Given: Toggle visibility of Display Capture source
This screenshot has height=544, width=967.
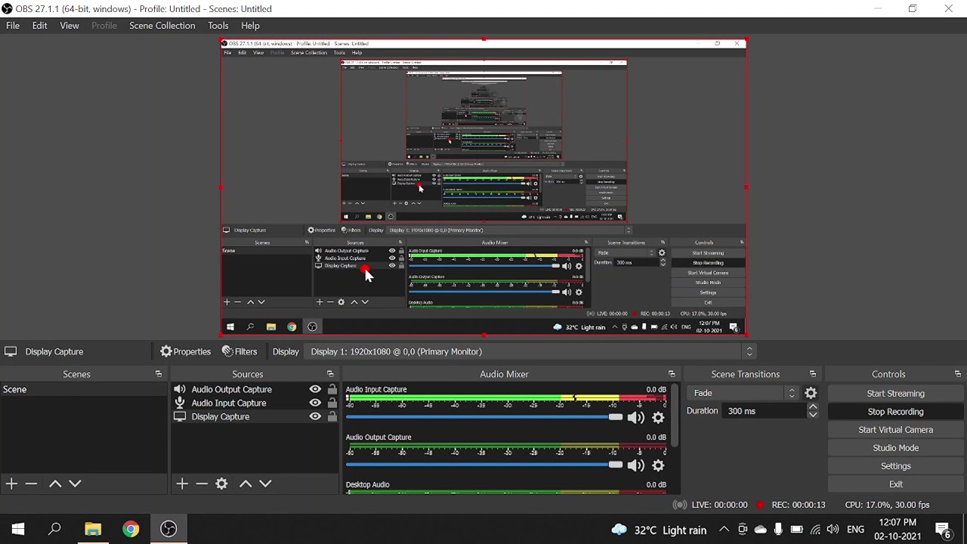Looking at the screenshot, I should click(x=315, y=417).
